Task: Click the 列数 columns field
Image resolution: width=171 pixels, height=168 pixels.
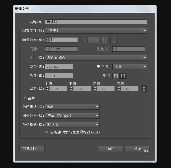Action: pos(131,49)
